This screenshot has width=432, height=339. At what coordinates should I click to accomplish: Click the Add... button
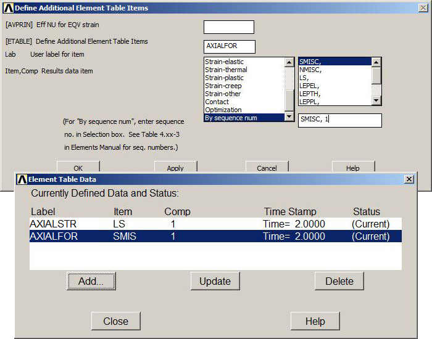pyautogui.click(x=91, y=281)
